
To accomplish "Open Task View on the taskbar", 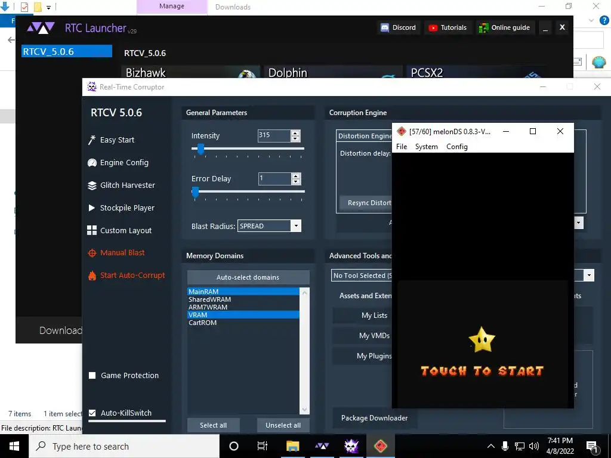I will point(263,446).
